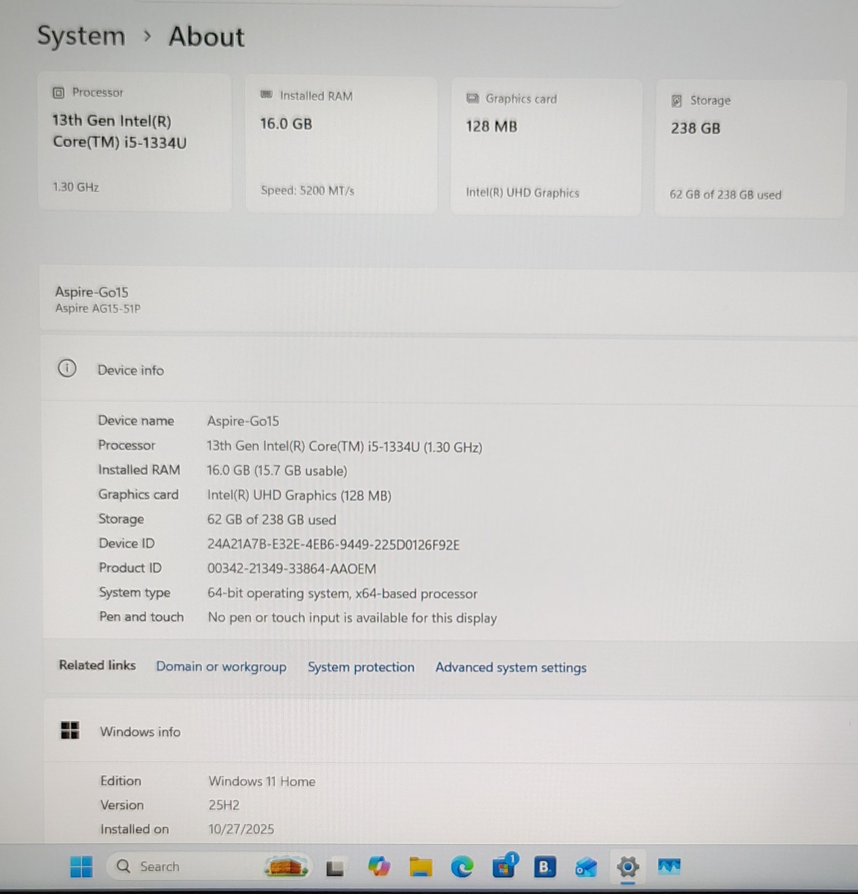Click the Graphics card icon
Screen dimensions: 858x894
pos(473,98)
